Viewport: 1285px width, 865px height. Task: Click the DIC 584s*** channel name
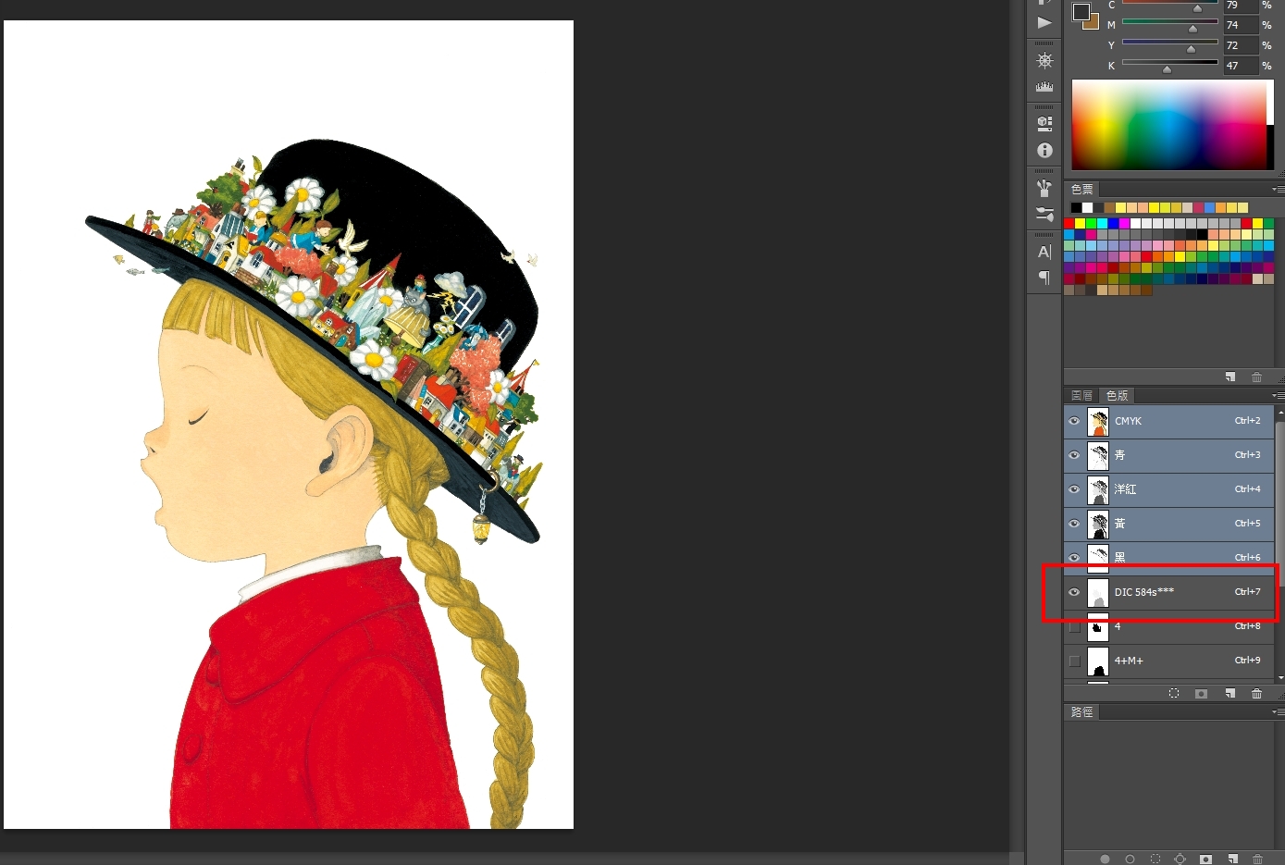[1144, 592]
